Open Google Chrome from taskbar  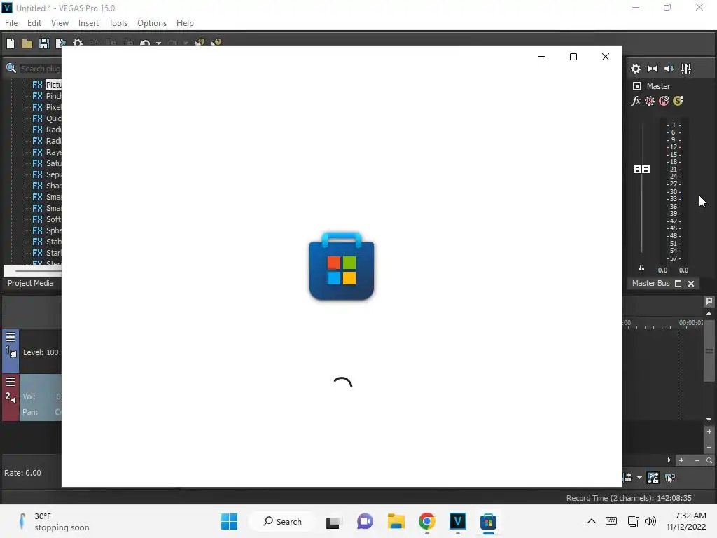coord(426,521)
